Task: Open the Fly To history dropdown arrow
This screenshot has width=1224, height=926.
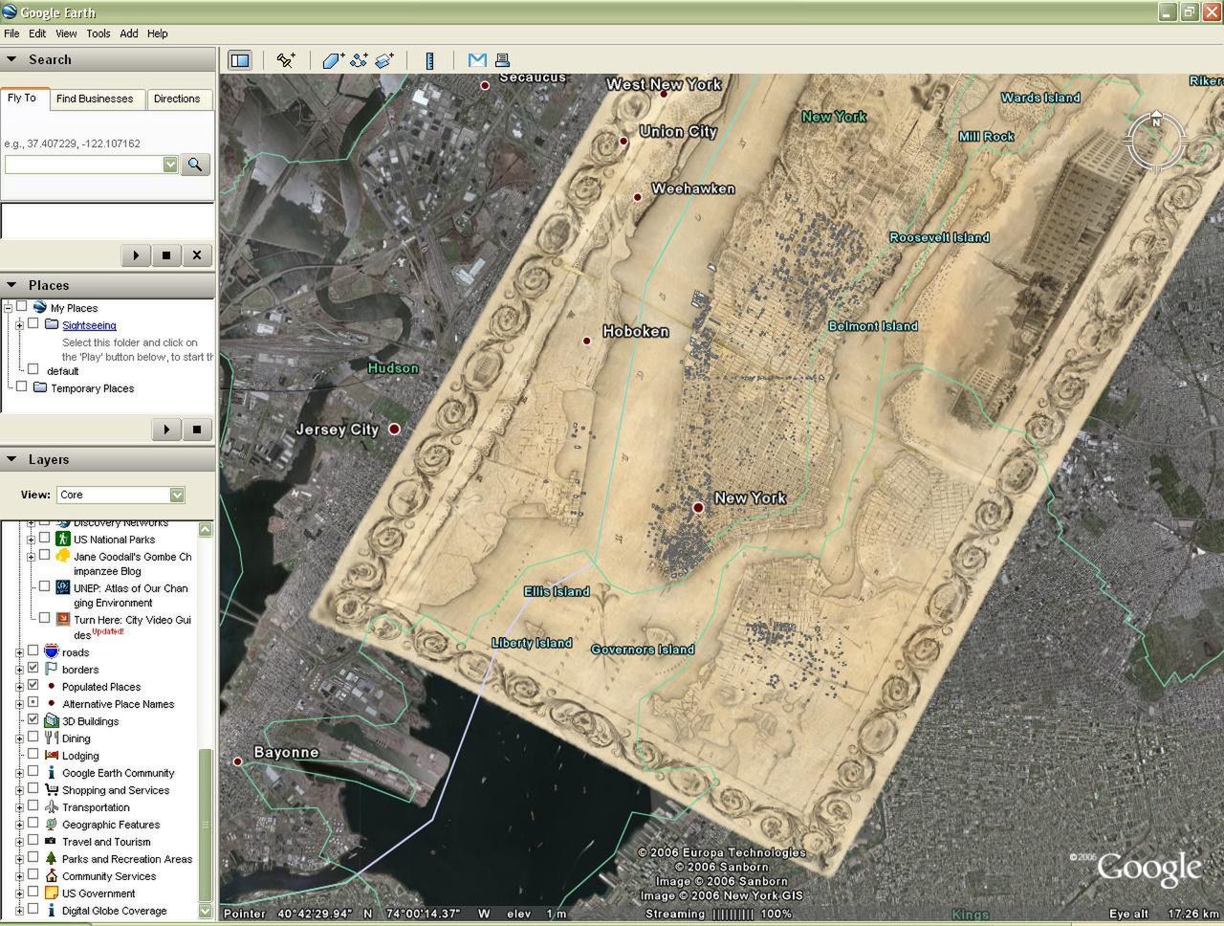Action: click(x=170, y=165)
